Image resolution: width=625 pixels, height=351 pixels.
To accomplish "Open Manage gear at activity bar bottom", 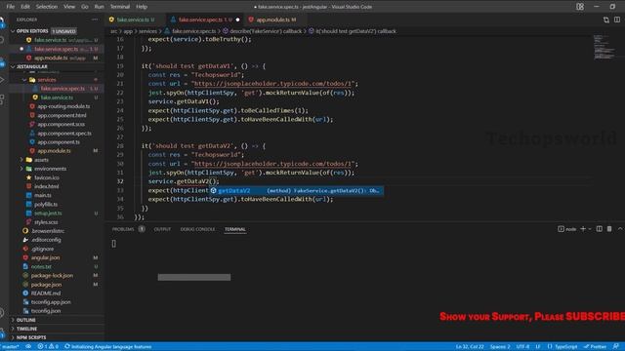I will tap(2, 333).
